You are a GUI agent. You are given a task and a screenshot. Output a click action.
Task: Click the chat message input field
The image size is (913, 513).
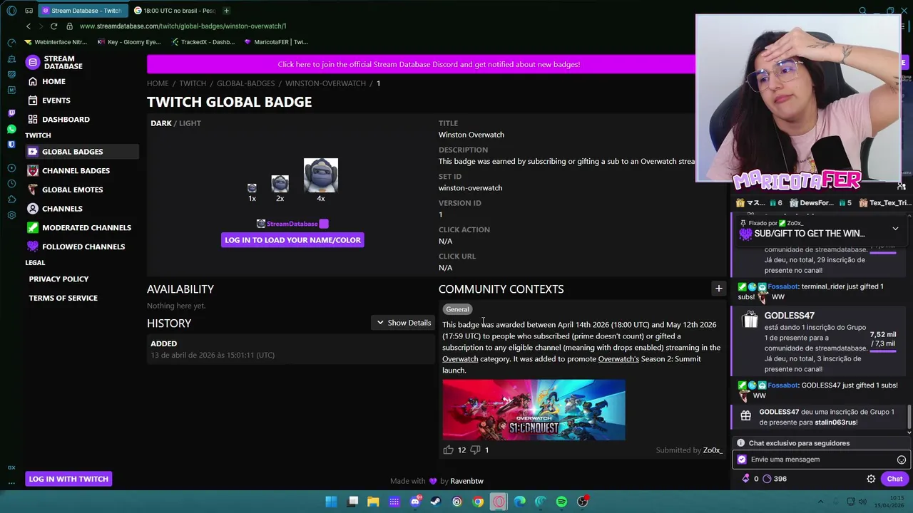click(x=820, y=460)
